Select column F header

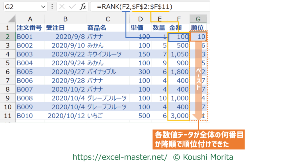pos(179,19)
